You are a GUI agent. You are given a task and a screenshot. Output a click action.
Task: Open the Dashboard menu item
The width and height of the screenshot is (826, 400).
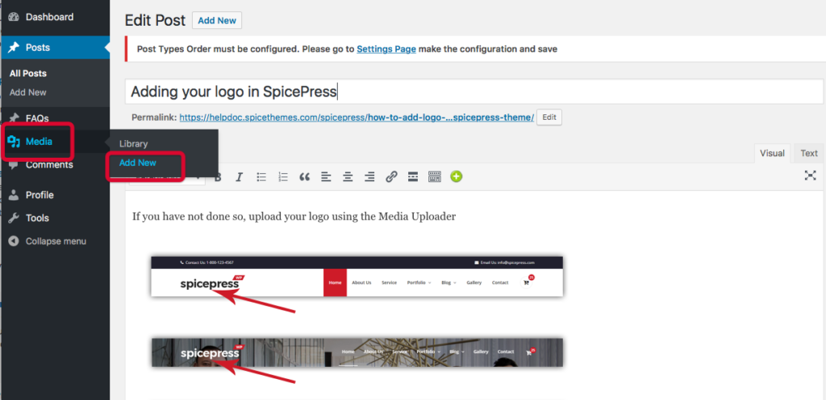(x=55, y=18)
